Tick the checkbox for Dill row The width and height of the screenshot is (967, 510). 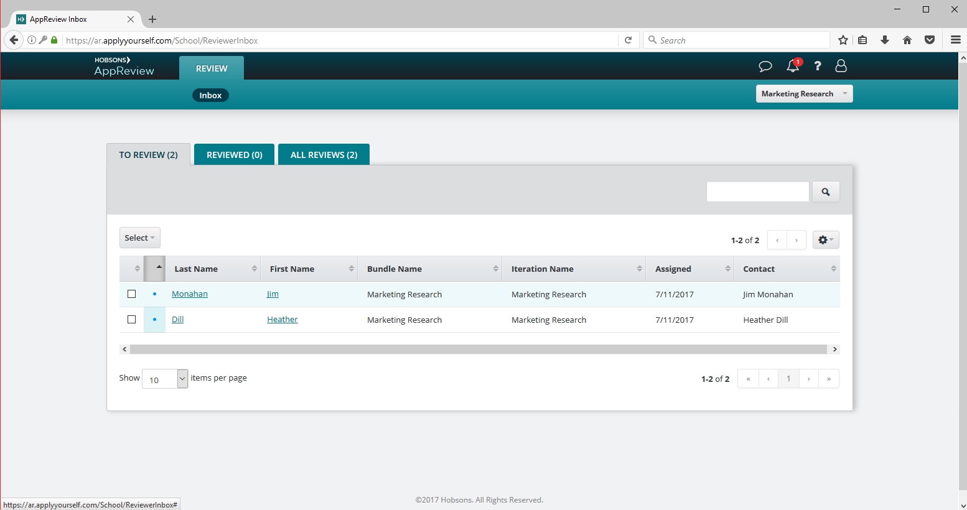click(131, 320)
